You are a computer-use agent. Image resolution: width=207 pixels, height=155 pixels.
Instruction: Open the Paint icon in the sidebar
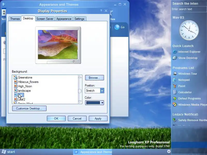pos(174,86)
